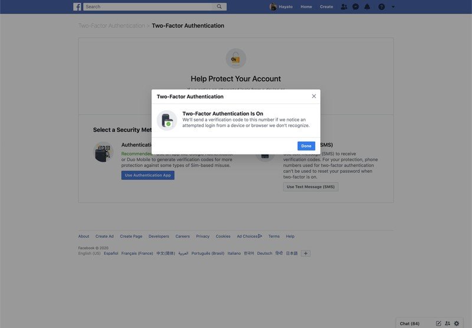Go to Hayato profile link
This screenshot has width=472, height=328.
pos(286,6)
